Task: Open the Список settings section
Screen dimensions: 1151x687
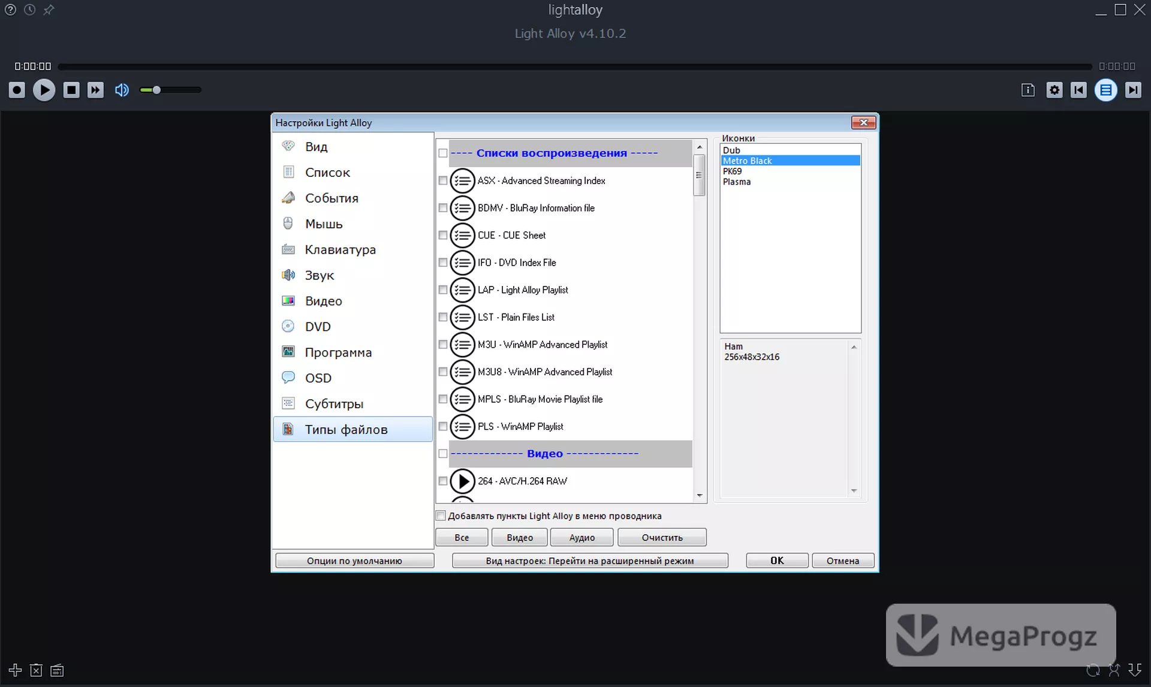Action: (x=352, y=173)
